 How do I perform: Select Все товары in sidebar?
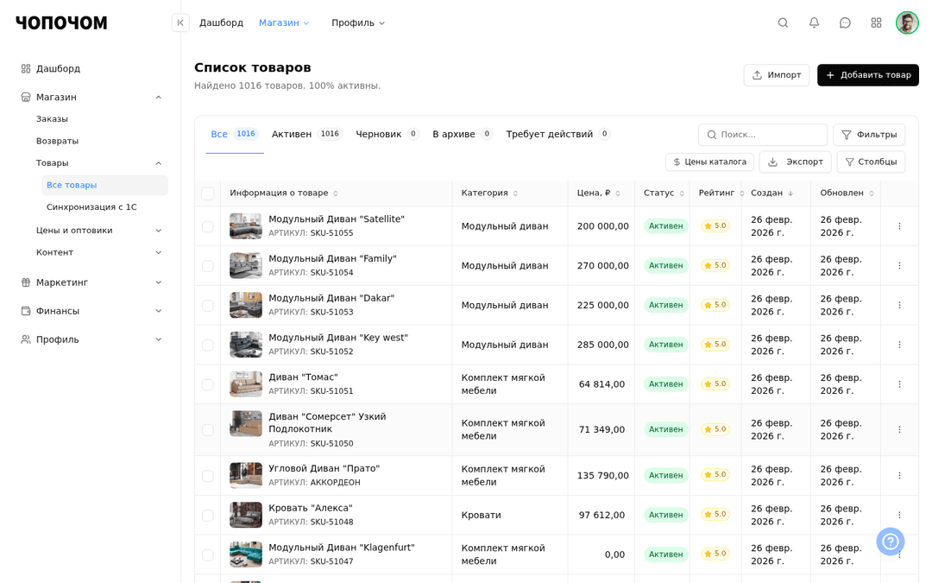[x=104, y=185]
